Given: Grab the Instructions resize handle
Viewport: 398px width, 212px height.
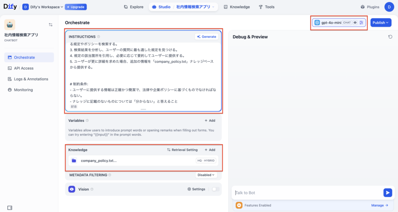Looking at the screenshot, I should point(143,109).
